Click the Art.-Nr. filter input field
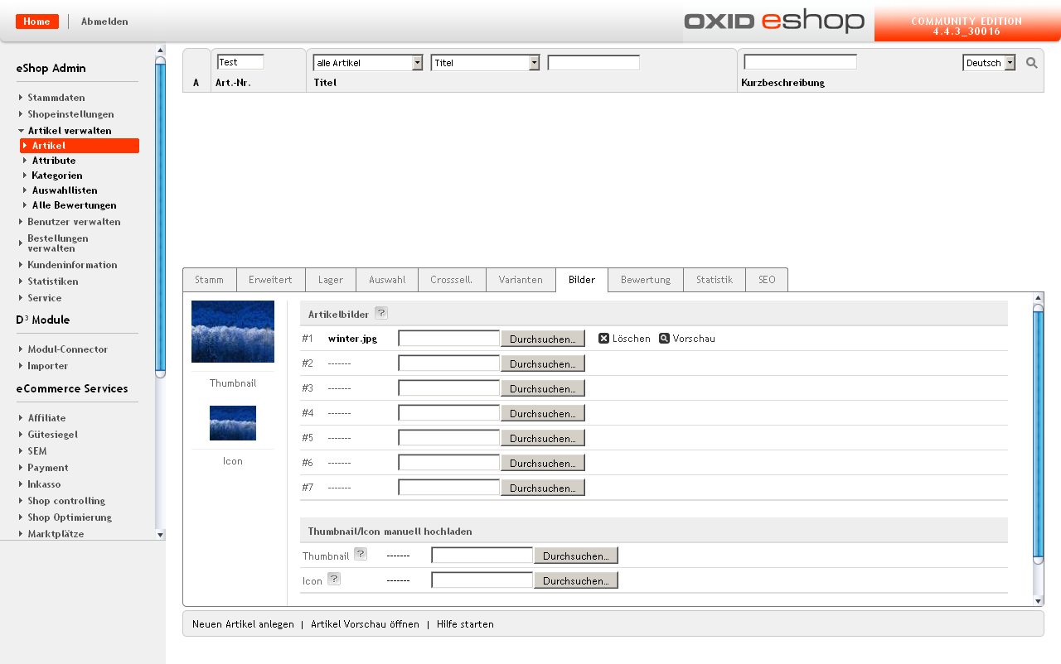This screenshot has width=1061, height=664. click(240, 62)
